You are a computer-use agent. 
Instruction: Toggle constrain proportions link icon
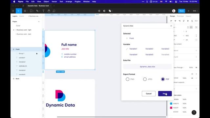[196, 36]
